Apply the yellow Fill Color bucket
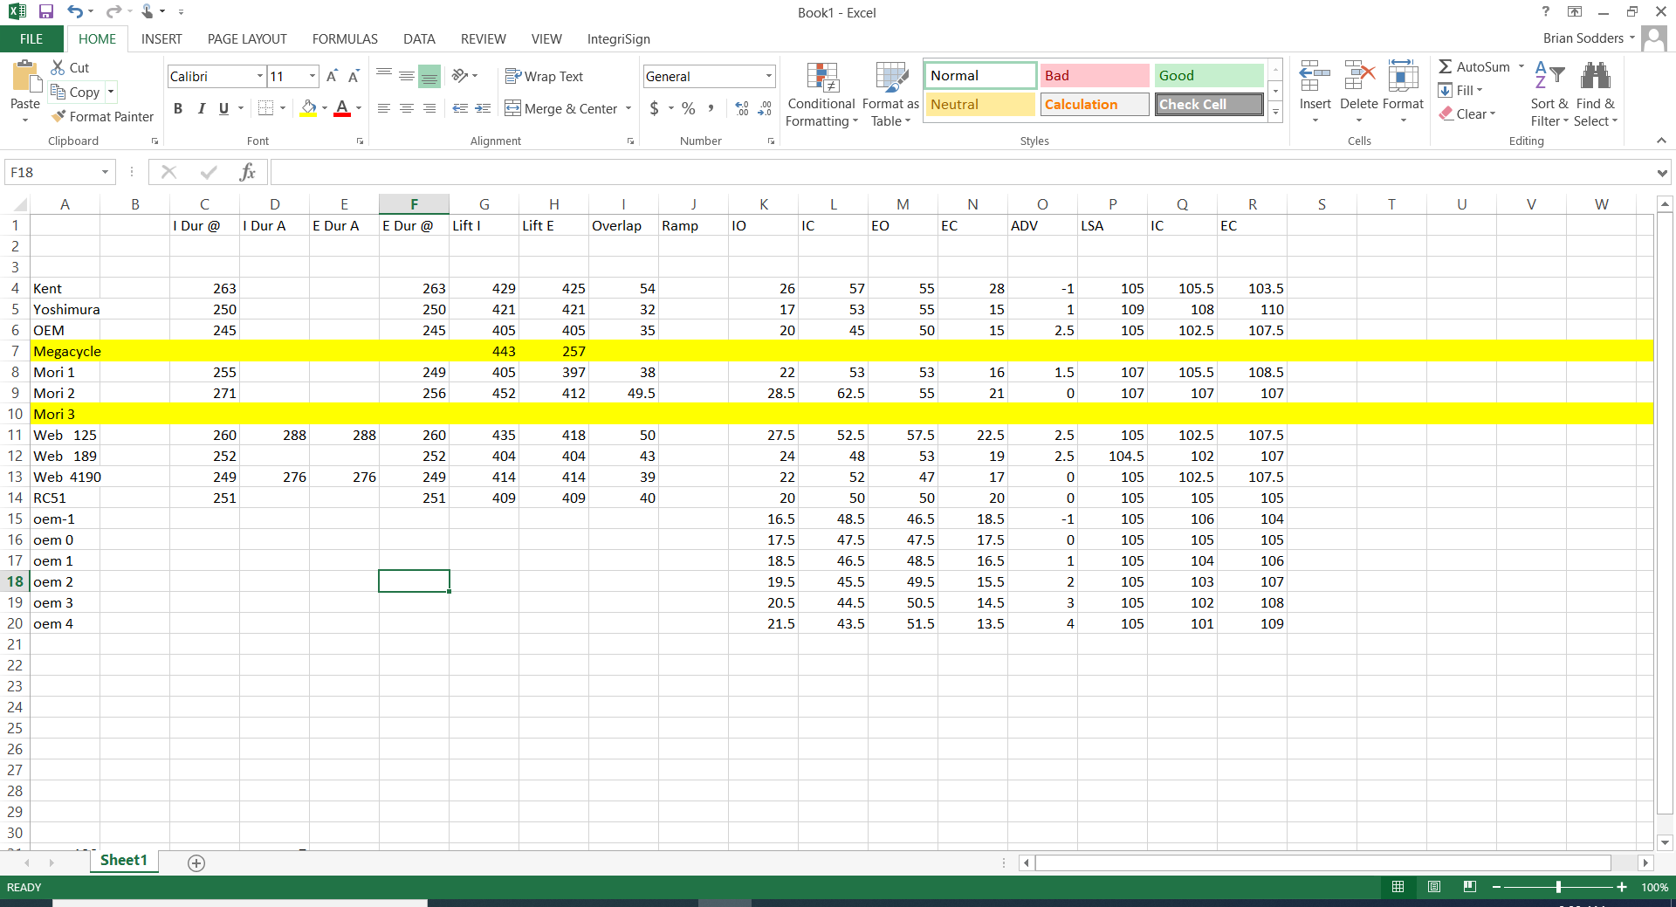This screenshot has width=1676, height=907. coord(309,108)
